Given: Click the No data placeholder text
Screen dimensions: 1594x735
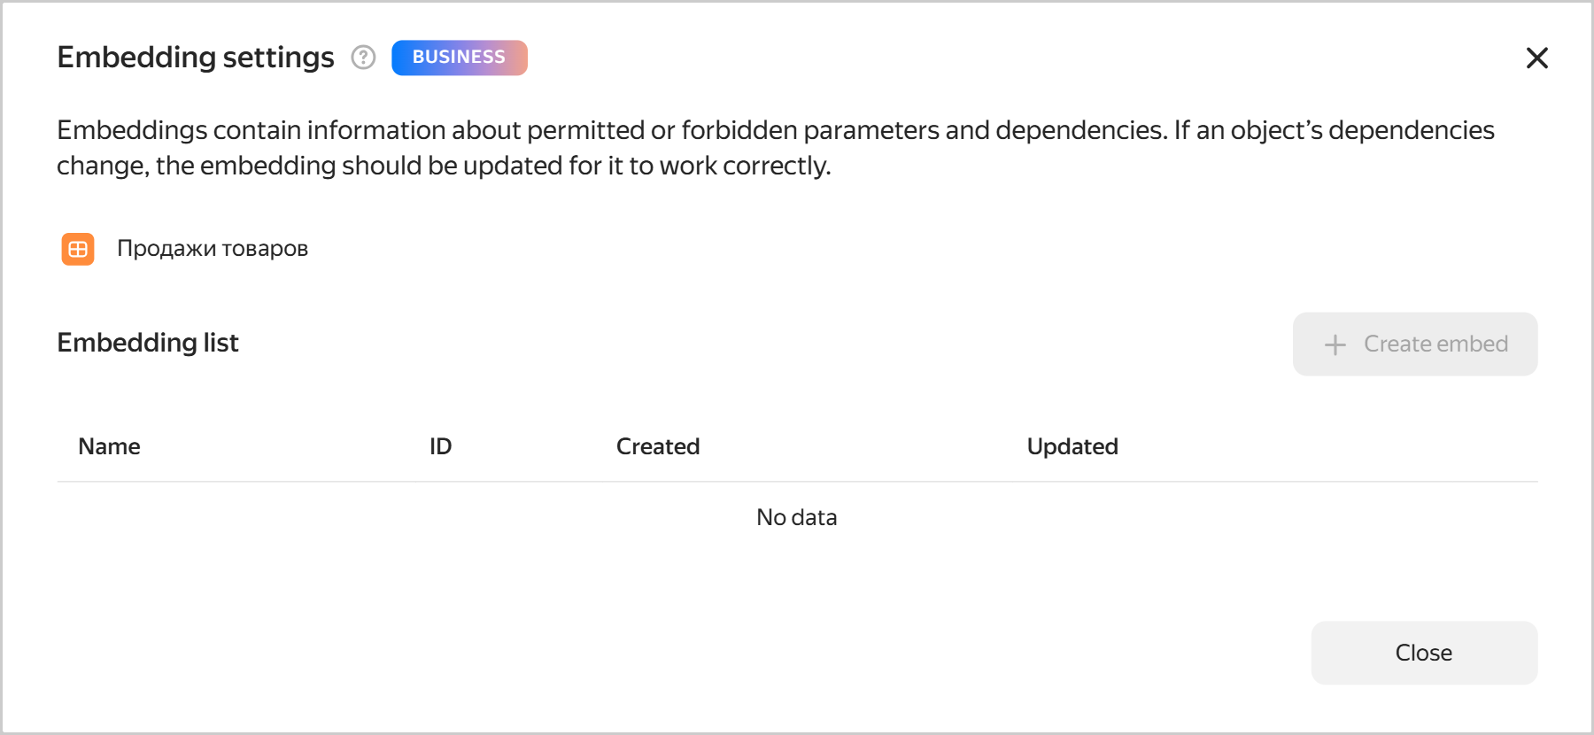Looking at the screenshot, I should (x=796, y=517).
